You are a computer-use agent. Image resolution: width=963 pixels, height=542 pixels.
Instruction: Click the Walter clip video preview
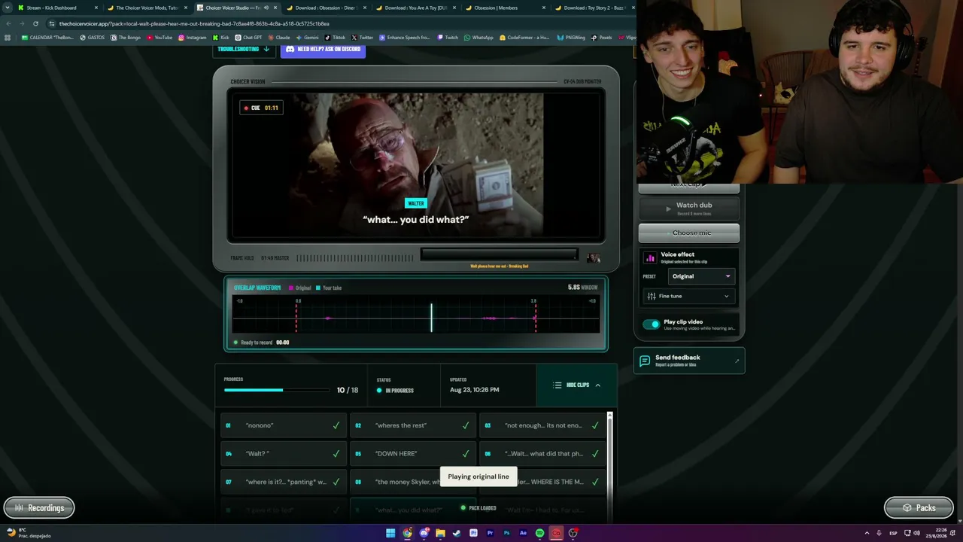pos(416,165)
